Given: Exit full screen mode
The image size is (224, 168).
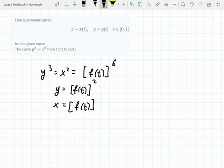Looking at the screenshot, I should pyautogui.click(x=218, y=4).
